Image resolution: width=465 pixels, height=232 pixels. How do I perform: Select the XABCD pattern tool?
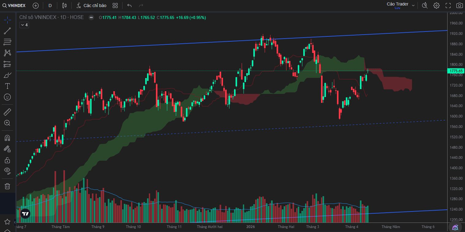pos(7,53)
